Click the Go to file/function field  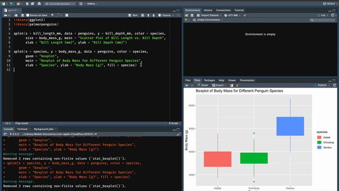[60, 4]
